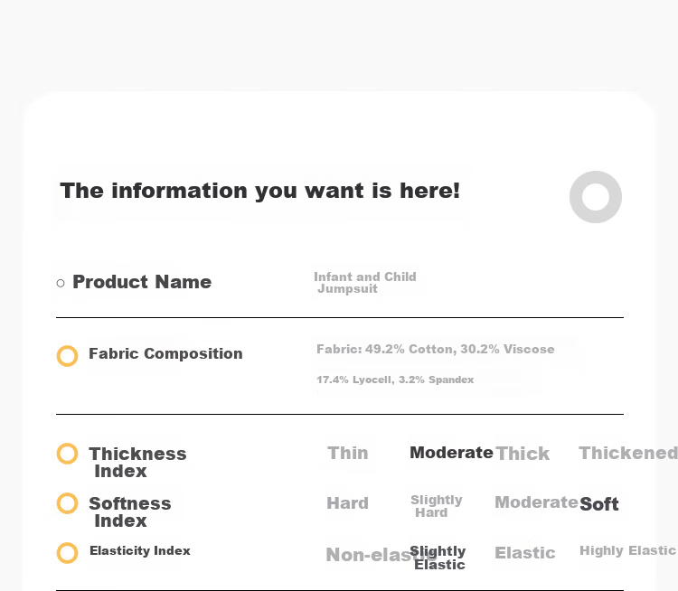Select the Moderate thickness option
This screenshot has width=678, height=591.
point(451,453)
